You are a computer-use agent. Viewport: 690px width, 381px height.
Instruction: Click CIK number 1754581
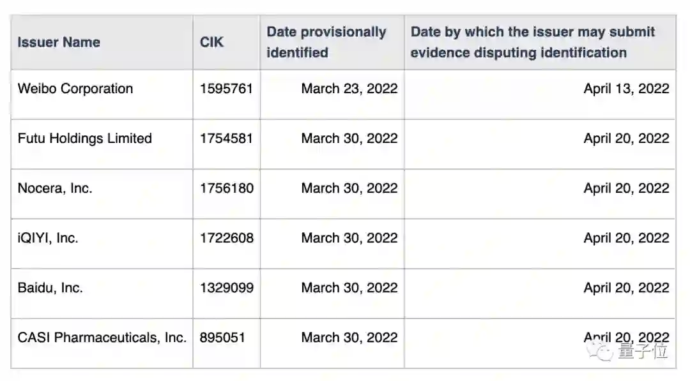coord(226,138)
